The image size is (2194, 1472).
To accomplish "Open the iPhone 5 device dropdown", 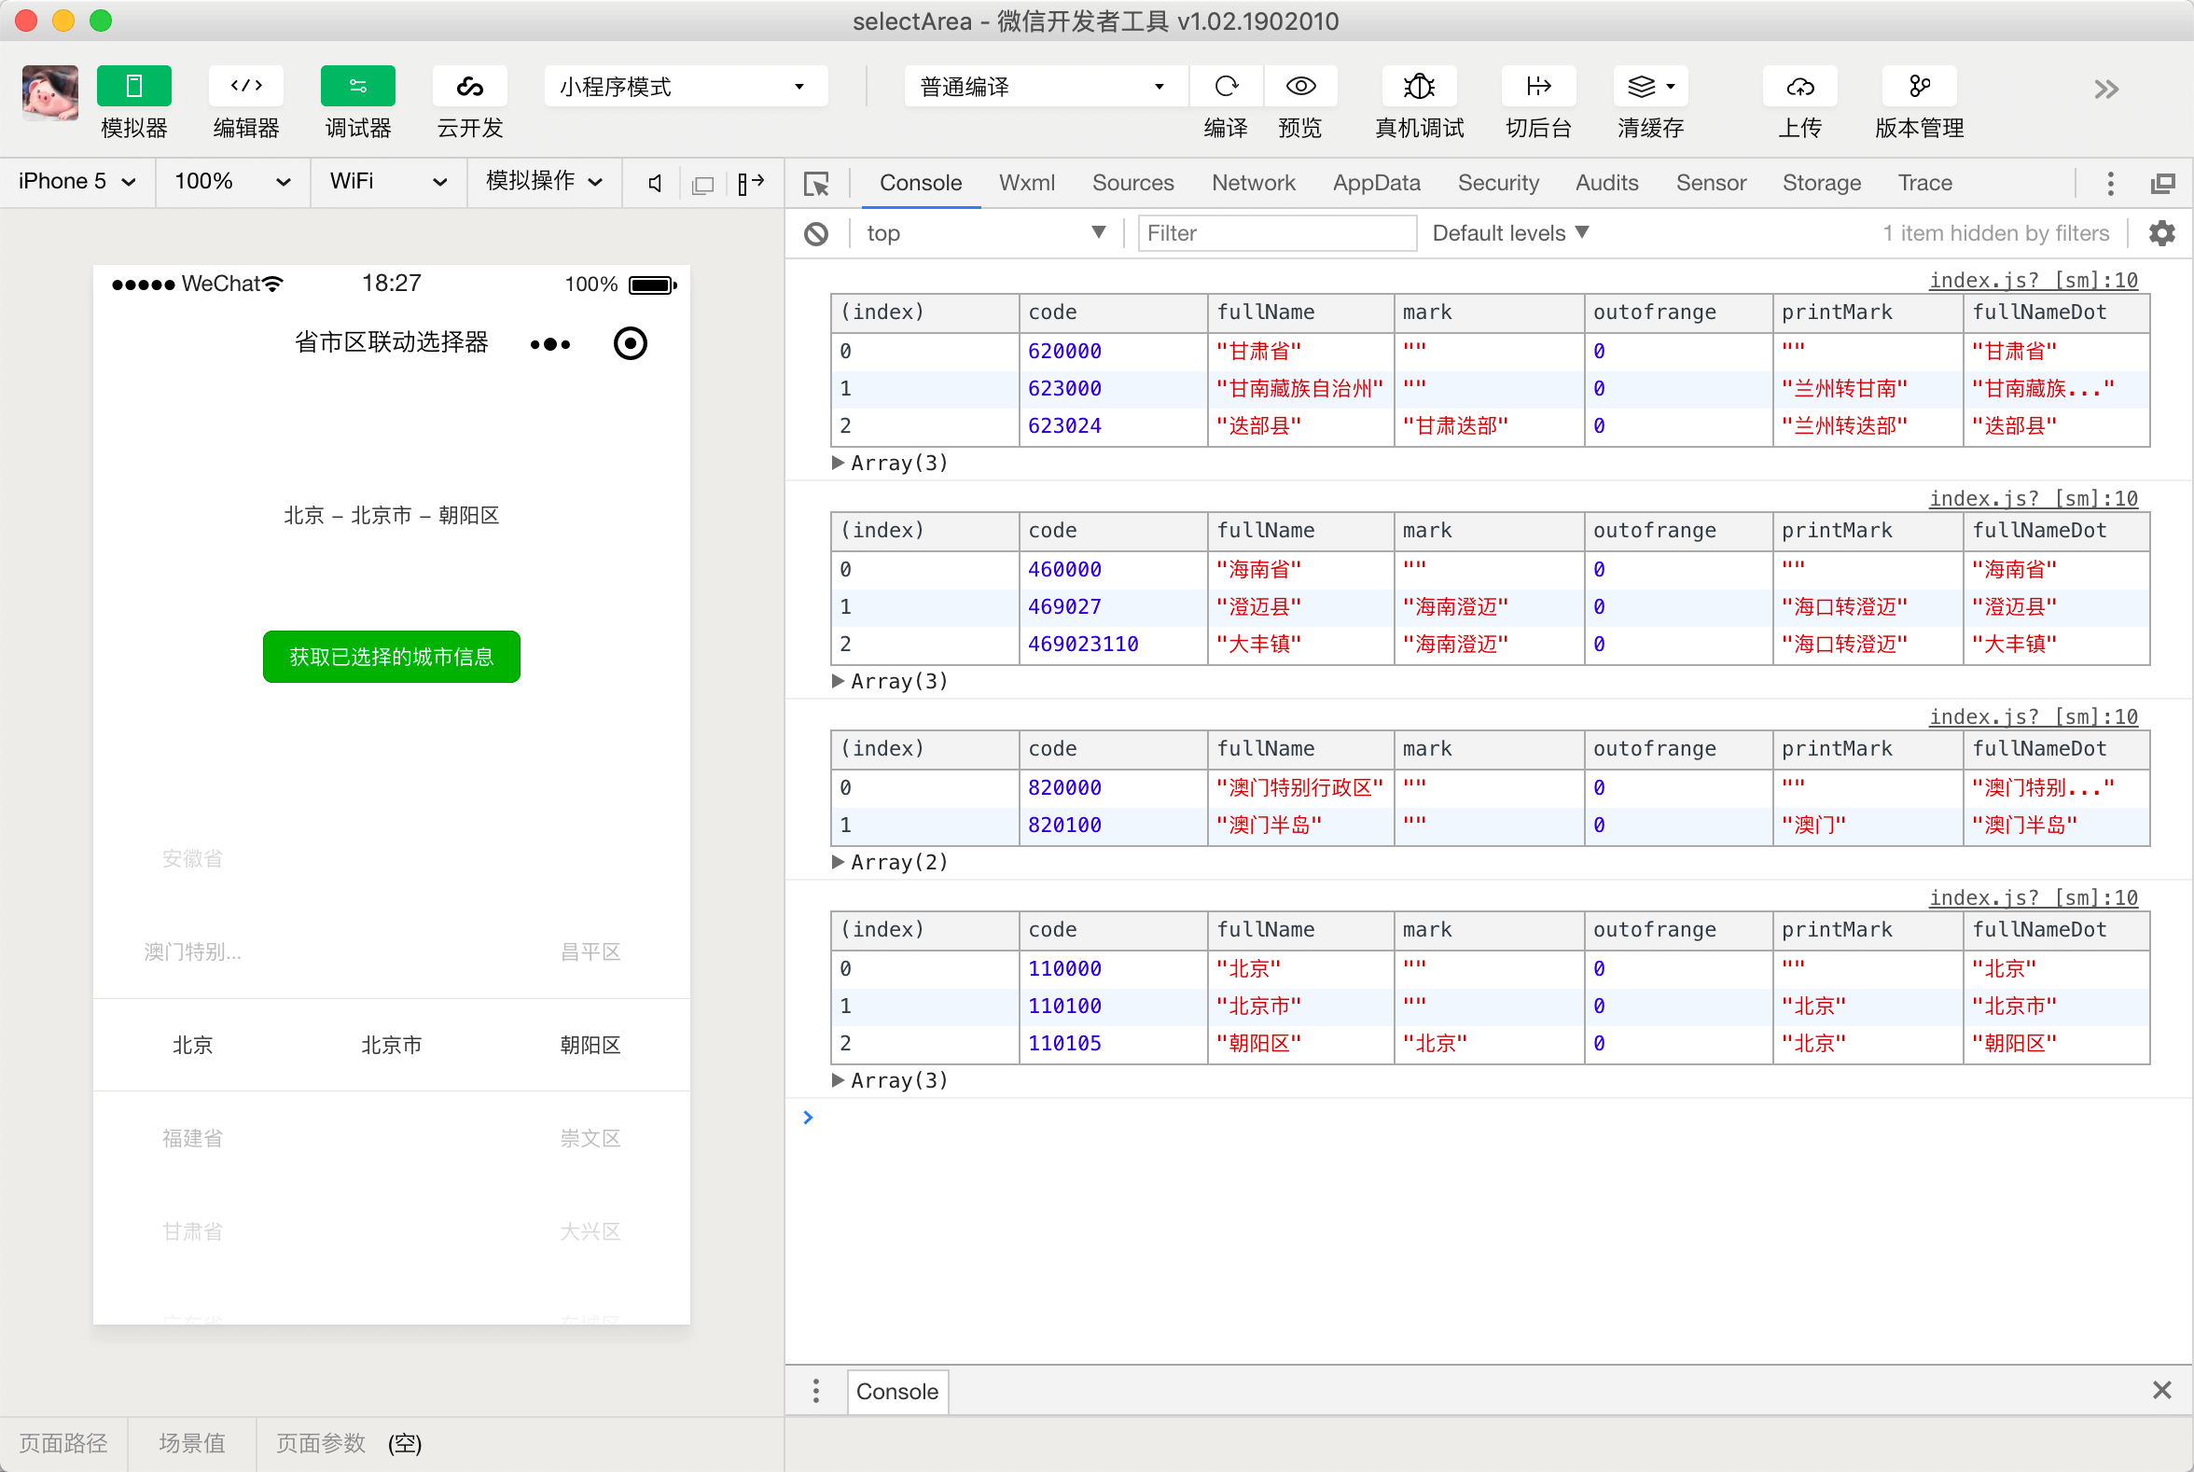I will [77, 181].
